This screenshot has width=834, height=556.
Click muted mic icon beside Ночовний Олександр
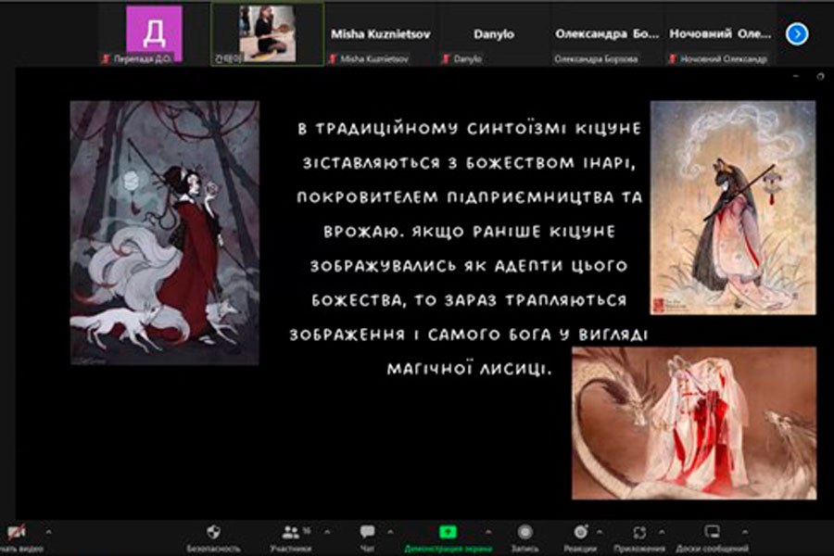[x=673, y=58]
